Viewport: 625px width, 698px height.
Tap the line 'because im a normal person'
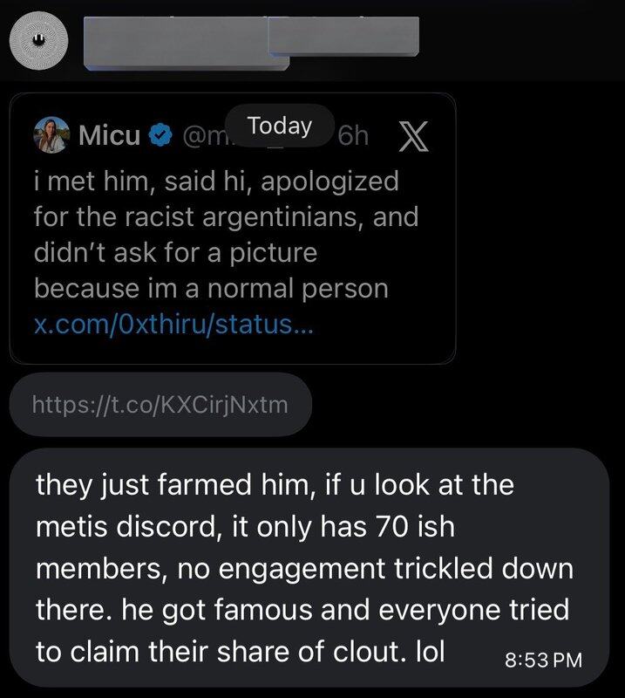coord(210,288)
